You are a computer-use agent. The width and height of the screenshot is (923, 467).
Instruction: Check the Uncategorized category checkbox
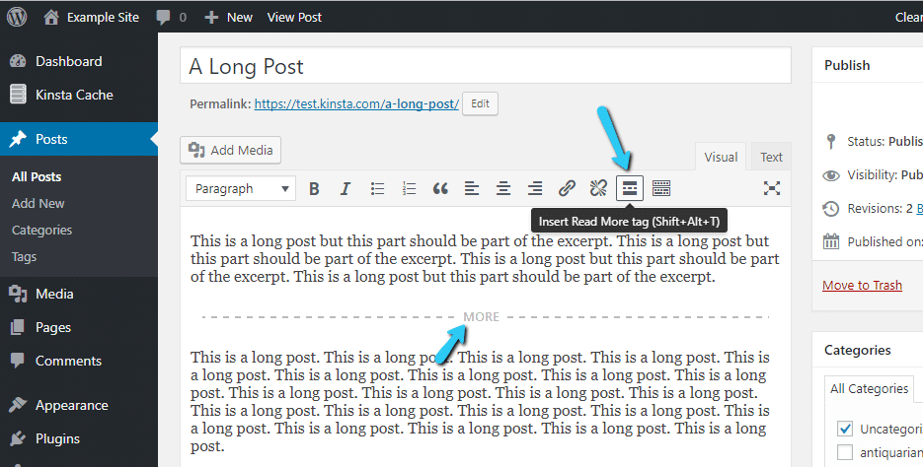844,429
